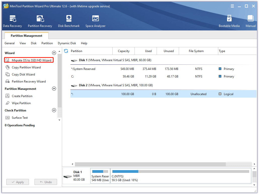This screenshot has width=259, height=195.
Task: Click the Undo button
Action: point(46,182)
